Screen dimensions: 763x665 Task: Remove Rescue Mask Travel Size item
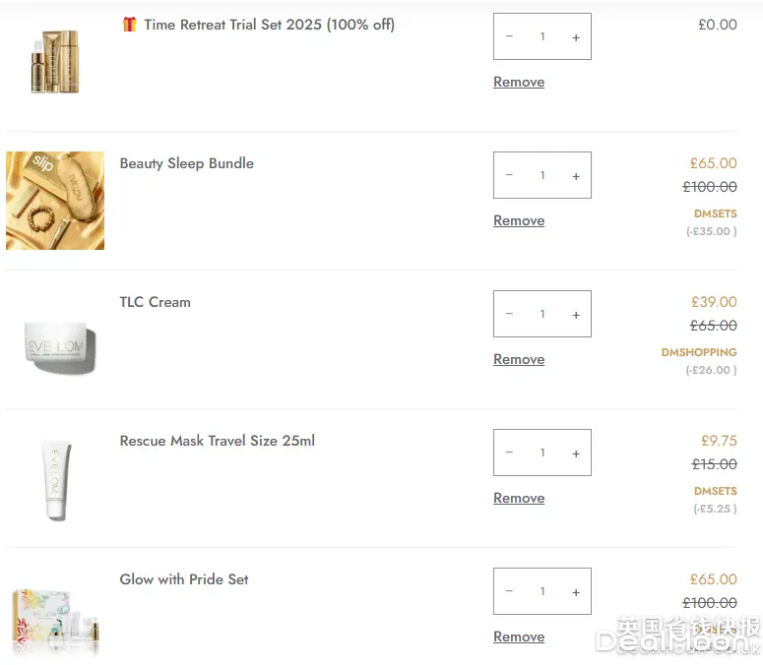(x=519, y=499)
